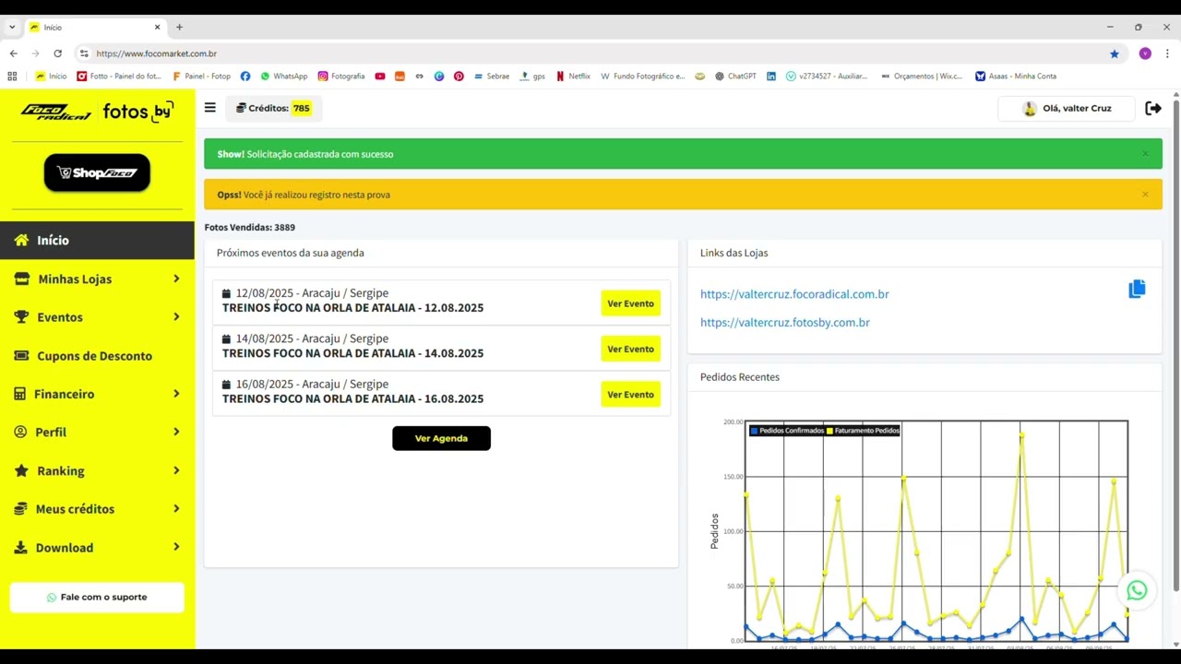Click the browser address bar
Image resolution: width=1181 pixels, height=664 pixels.
coord(590,53)
